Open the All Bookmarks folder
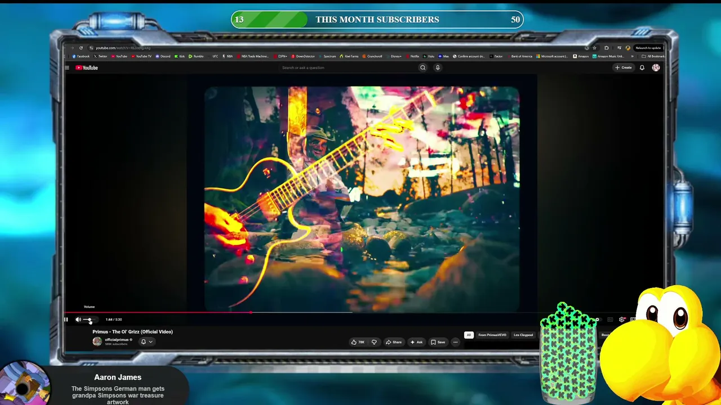 point(654,56)
